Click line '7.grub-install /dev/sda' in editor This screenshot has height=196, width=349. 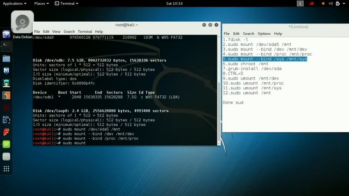(252, 69)
